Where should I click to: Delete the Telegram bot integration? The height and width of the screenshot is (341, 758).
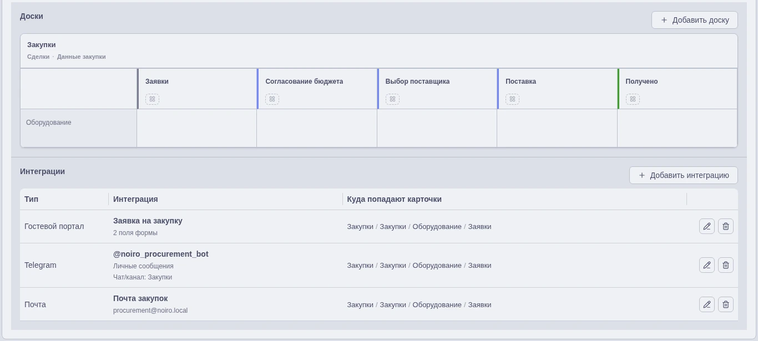coord(725,265)
